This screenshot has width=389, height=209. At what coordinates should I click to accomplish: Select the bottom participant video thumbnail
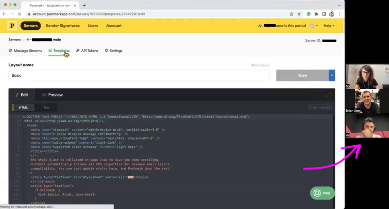coord(367,126)
